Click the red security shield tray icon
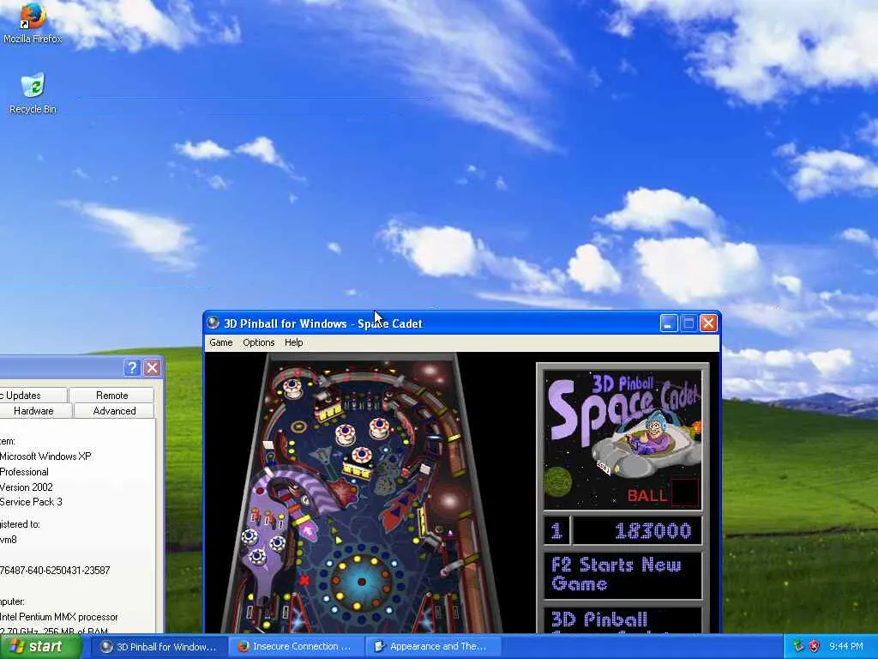This screenshot has width=878, height=659. pos(815,646)
